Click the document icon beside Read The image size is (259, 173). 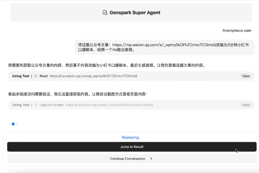click(x=36, y=76)
